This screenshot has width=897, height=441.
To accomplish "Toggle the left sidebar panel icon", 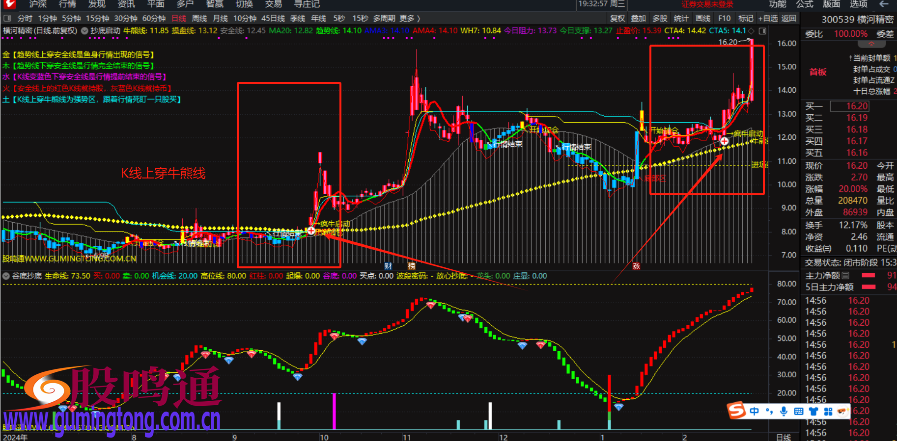I will pos(7,18).
